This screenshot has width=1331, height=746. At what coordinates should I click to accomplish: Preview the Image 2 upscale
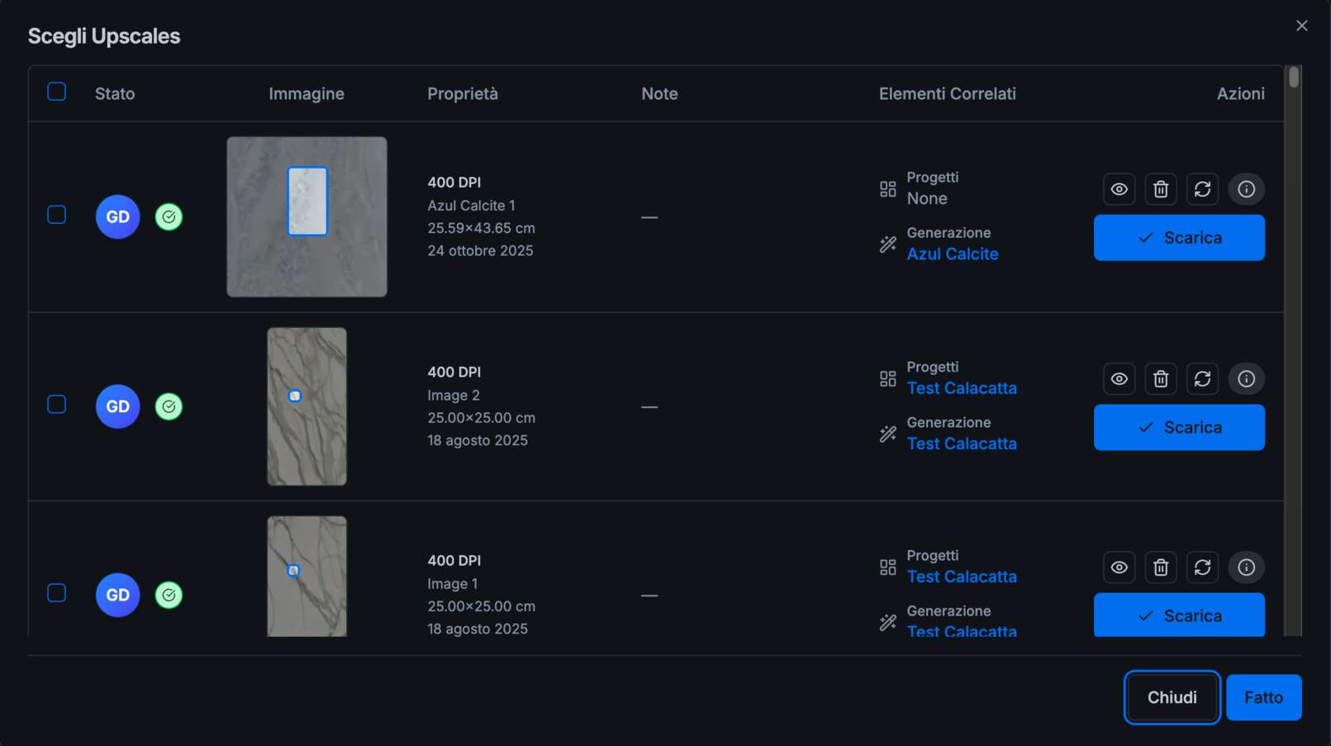pos(1119,378)
